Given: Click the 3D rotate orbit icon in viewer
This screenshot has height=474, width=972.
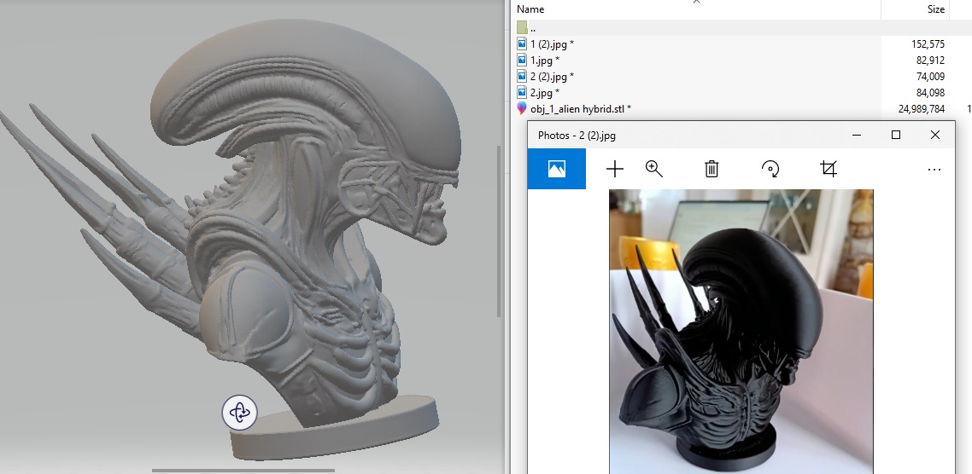Looking at the screenshot, I should [239, 413].
